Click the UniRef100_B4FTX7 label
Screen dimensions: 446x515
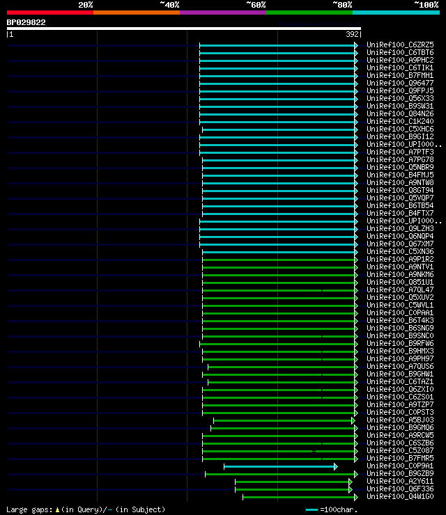[x=400, y=214]
